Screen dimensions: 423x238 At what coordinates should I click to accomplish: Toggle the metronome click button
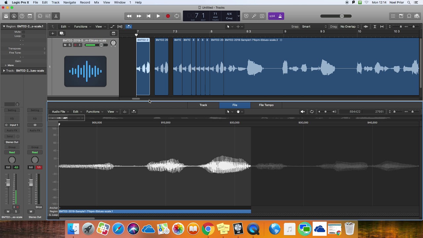pyautogui.click(x=280, y=16)
